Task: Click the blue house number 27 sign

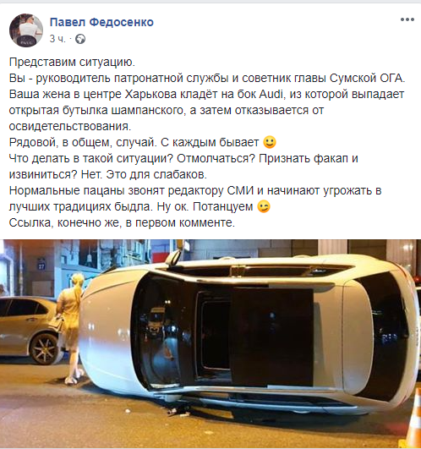Action: [41, 264]
